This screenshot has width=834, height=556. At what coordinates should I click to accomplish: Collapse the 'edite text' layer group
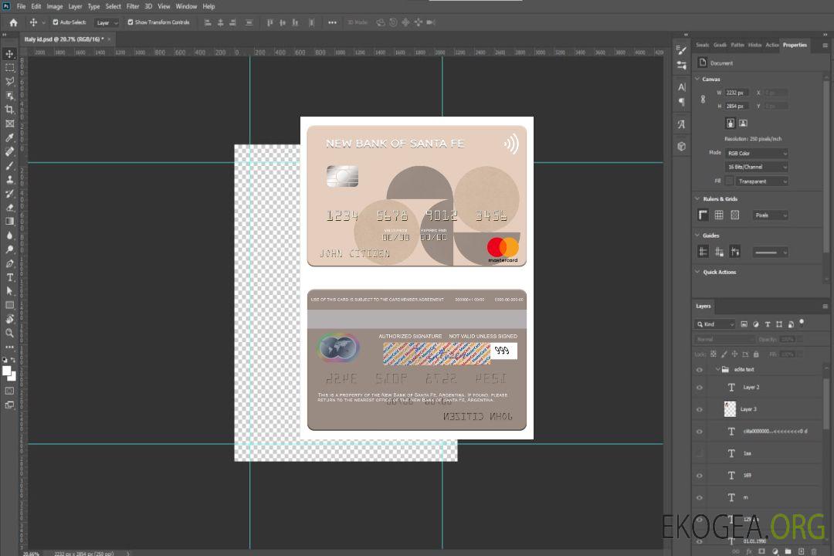[717, 370]
